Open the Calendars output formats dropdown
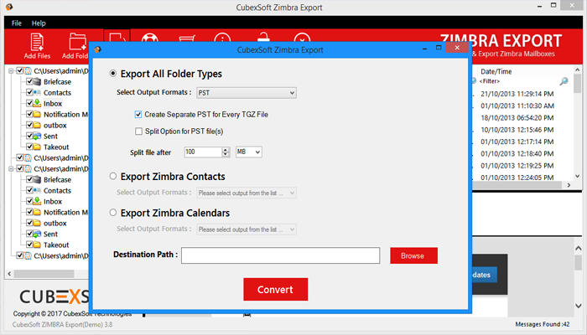This screenshot has width=587, height=335. 247,229
